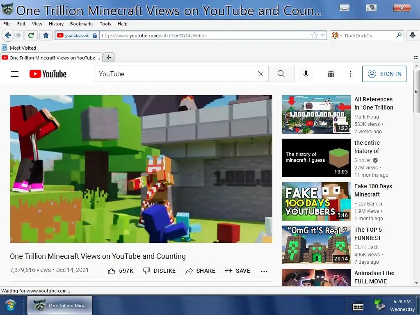The width and height of the screenshot is (420, 315).
Task: Open the browser home page icon
Action: 46,35
